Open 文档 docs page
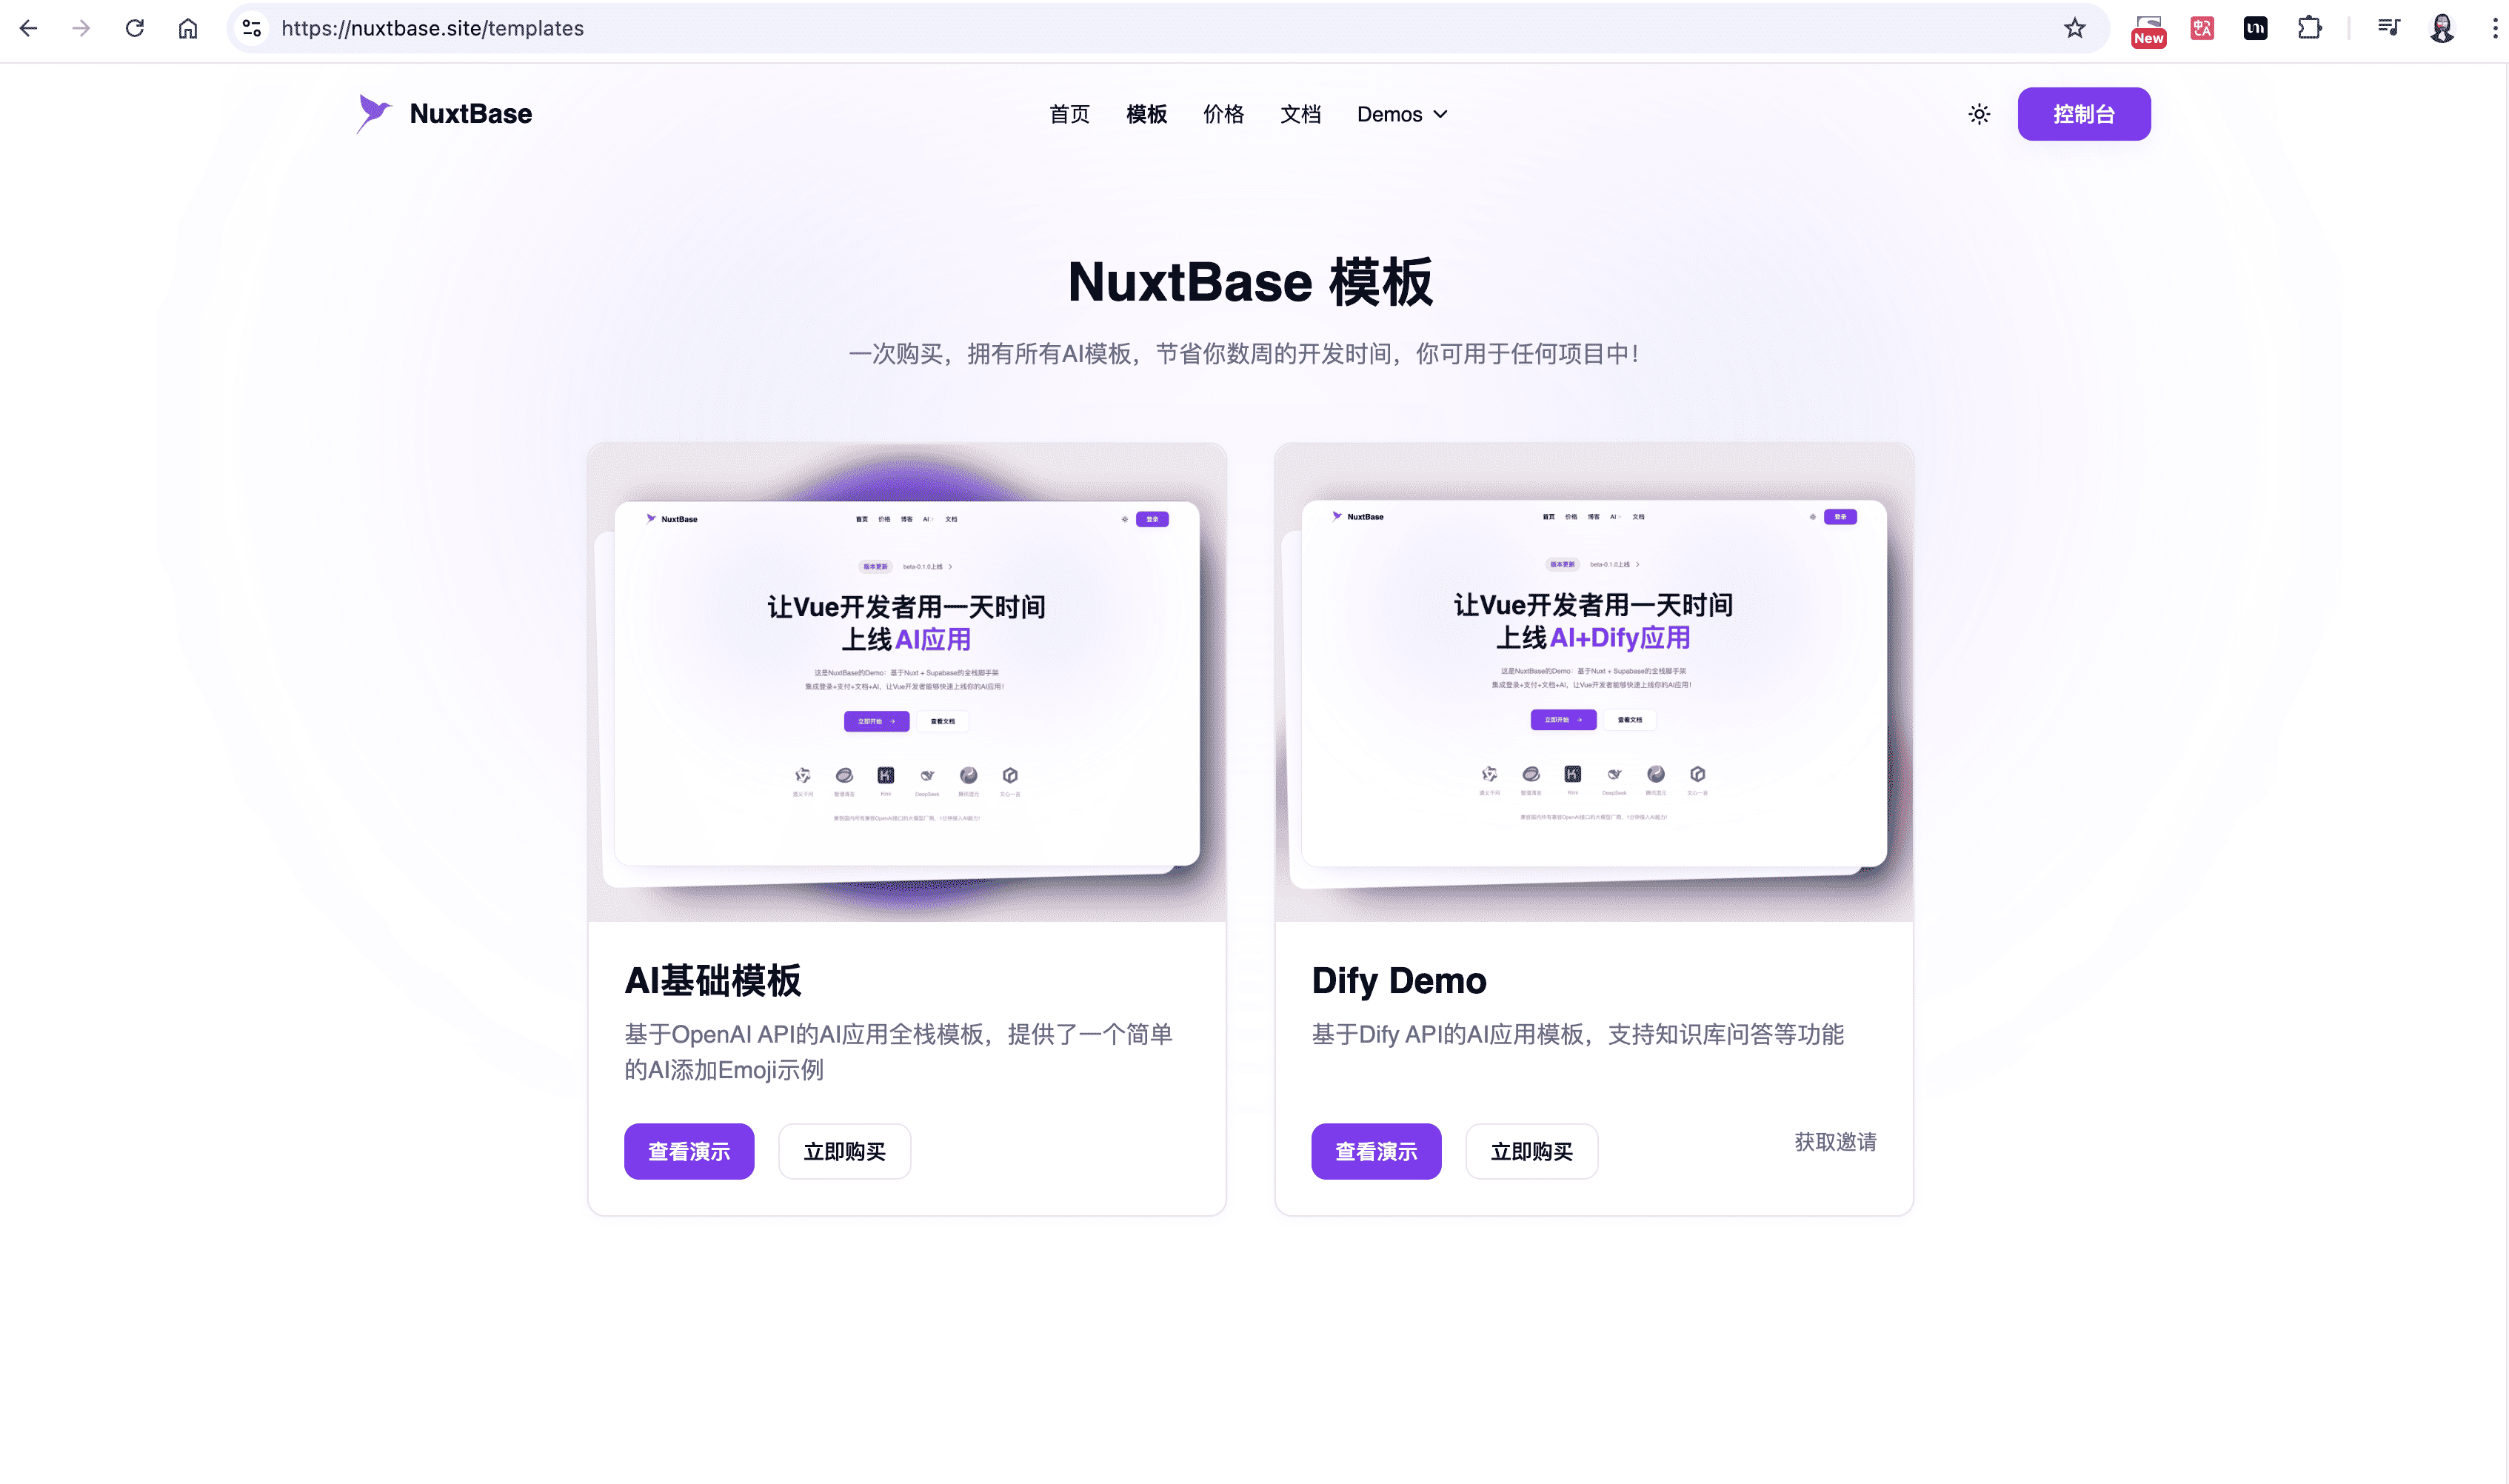Viewport: 2509px width, 1484px height. tap(1300, 114)
